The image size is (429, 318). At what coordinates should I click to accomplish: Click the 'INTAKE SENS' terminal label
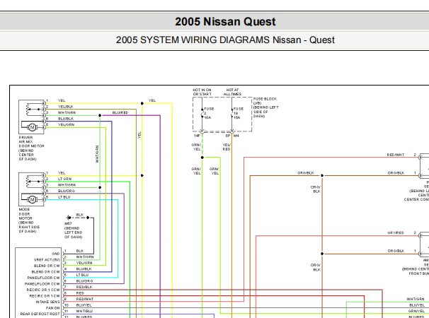coord(47,302)
